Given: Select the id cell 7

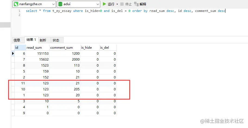Looking at the screenshot, I should coord(20,60).
